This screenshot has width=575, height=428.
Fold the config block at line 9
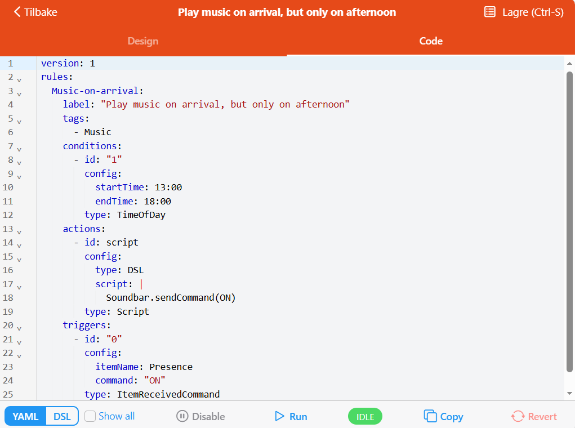pyautogui.click(x=19, y=176)
